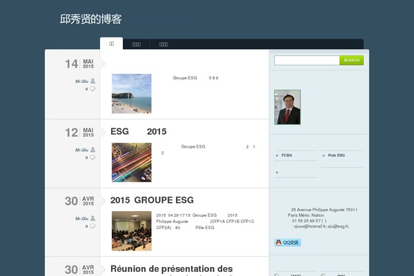414x276 pixels.
Task: Open the Pole ESG category link
Action: pos(337,155)
